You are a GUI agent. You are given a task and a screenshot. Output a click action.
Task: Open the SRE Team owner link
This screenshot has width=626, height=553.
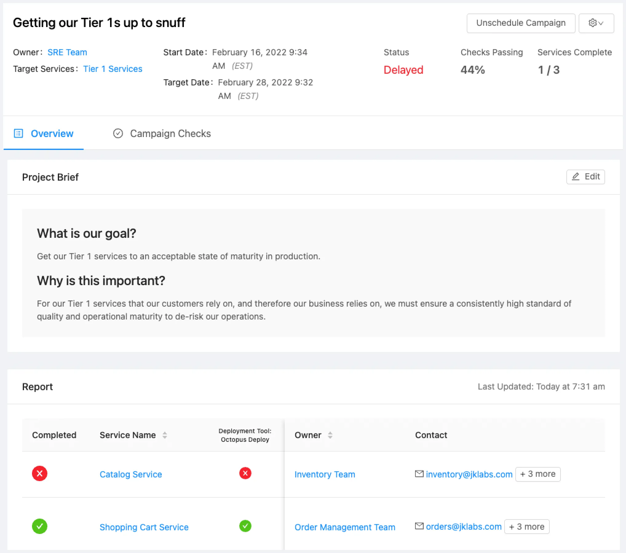[x=67, y=52]
